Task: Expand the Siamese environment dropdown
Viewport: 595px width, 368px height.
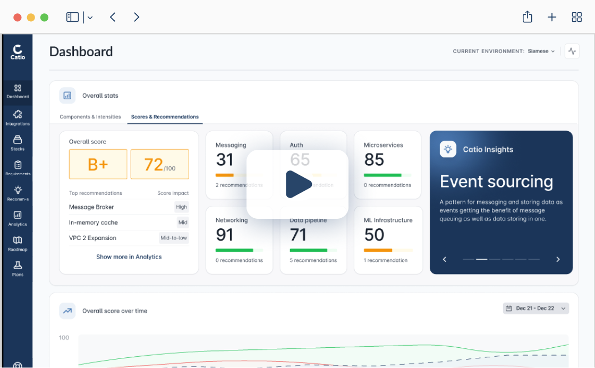Action: click(541, 51)
